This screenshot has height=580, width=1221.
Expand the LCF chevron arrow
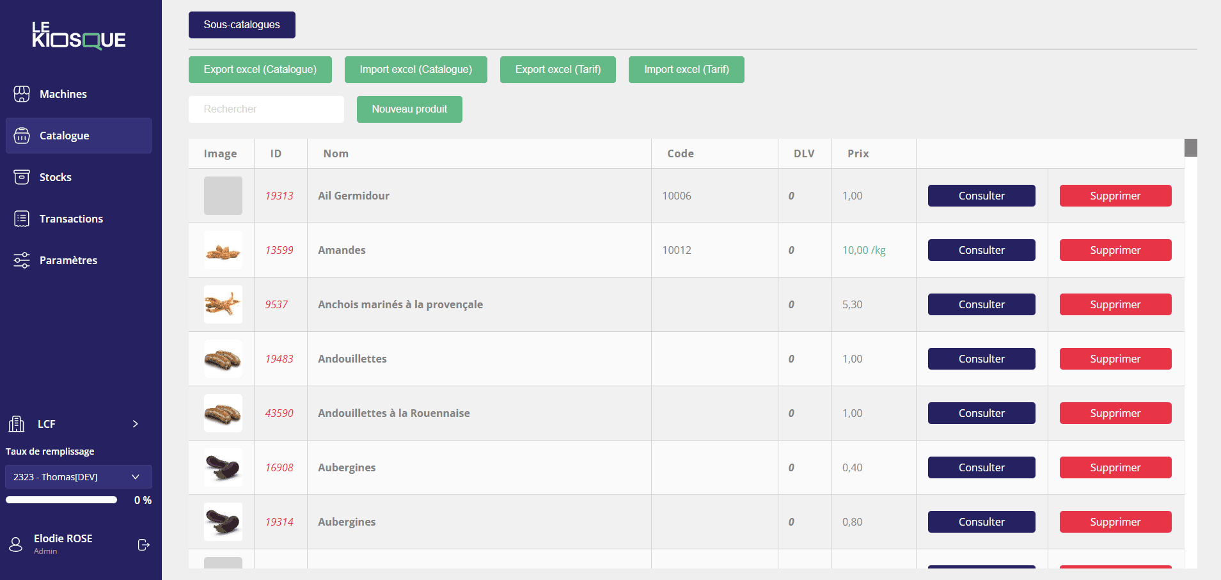pos(136,424)
